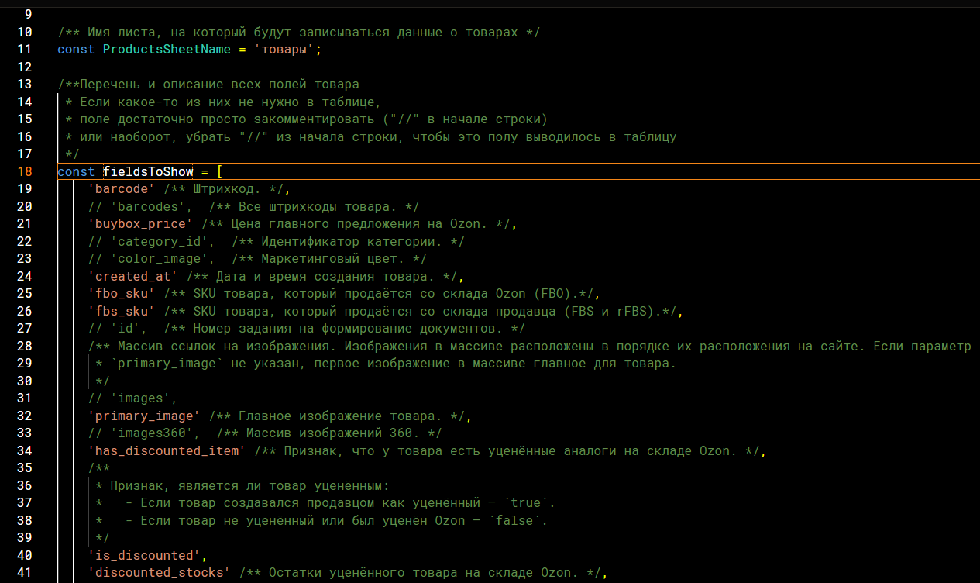Click the 'has_discounted_item' field string

tap(167, 450)
